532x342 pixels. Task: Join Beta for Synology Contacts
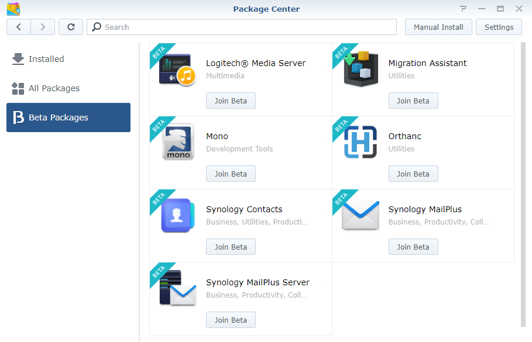pyautogui.click(x=231, y=247)
